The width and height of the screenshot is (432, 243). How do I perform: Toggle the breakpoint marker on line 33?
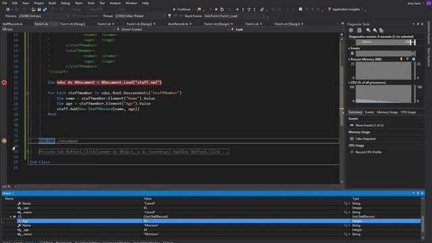[x=4, y=141]
